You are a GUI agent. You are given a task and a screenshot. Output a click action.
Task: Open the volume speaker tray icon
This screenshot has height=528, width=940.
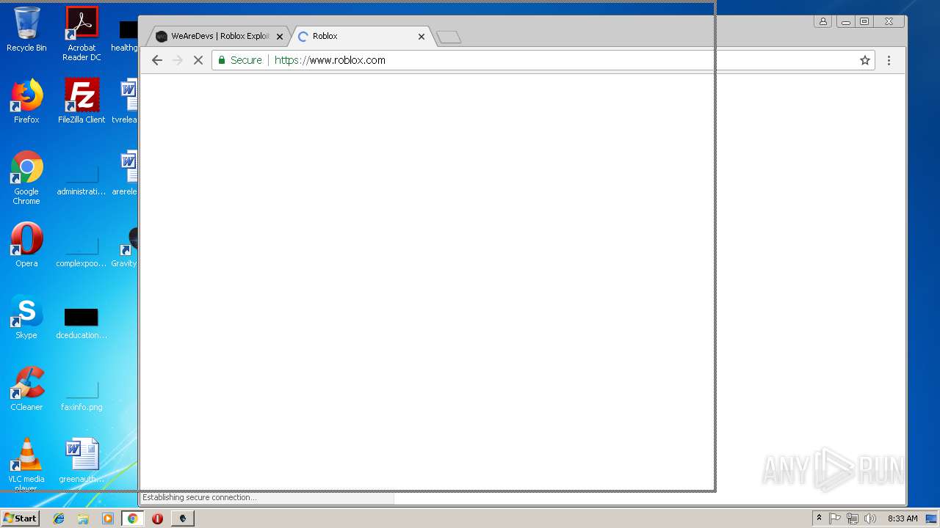coord(870,518)
